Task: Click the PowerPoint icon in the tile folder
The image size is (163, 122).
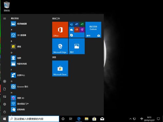Action: [77, 30]
